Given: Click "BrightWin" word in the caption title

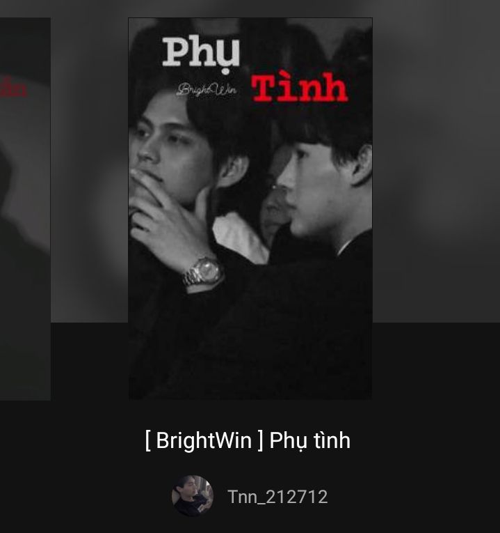Looking at the screenshot, I should click(204, 440).
